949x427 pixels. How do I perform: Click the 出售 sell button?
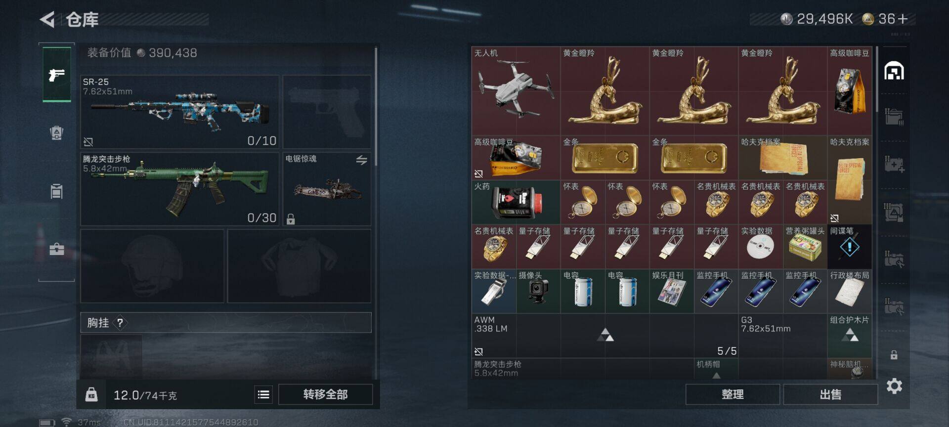tap(830, 394)
